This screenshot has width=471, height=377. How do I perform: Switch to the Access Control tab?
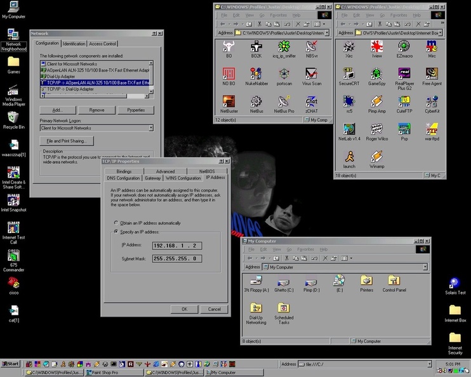pyautogui.click(x=102, y=44)
